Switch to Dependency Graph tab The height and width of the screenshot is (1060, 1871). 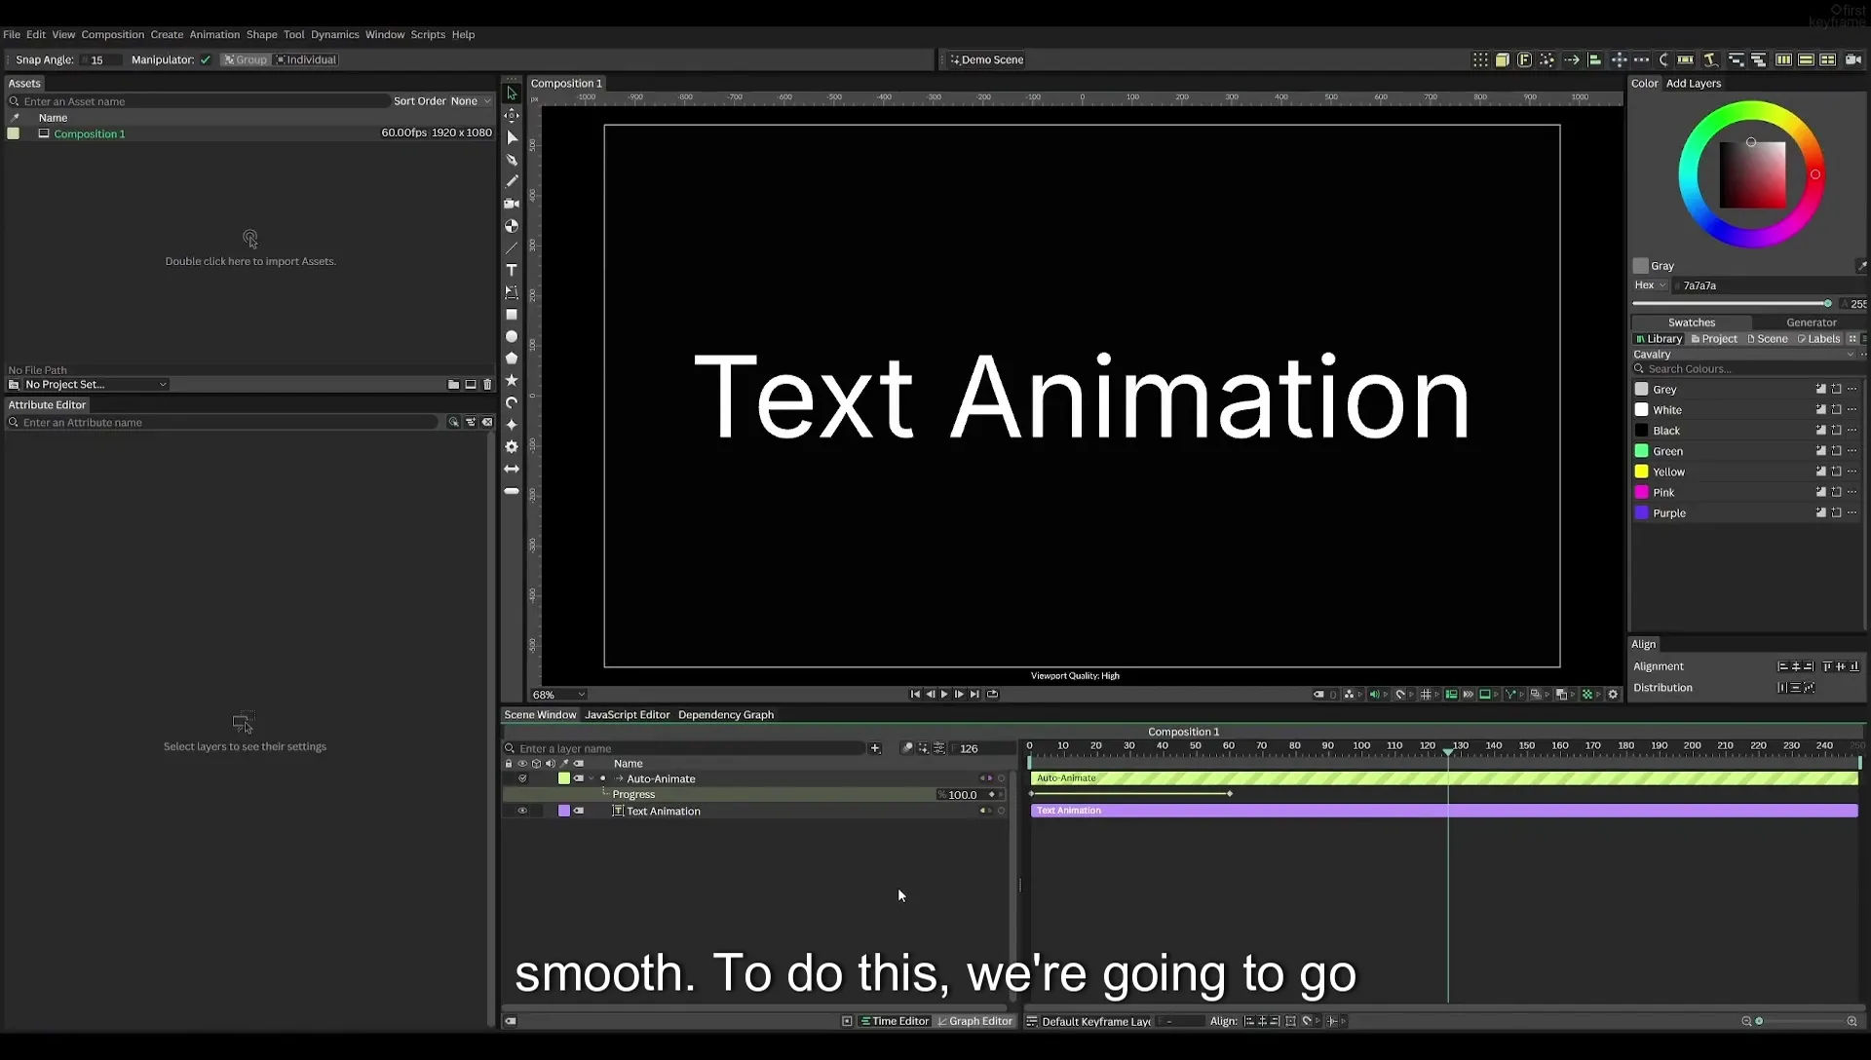(x=726, y=715)
